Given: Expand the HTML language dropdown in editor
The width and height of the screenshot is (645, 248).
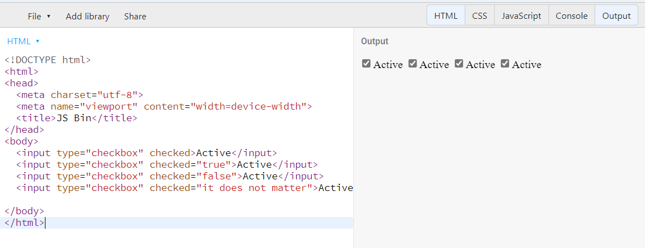Looking at the screenshot, I should click(23, 41).
